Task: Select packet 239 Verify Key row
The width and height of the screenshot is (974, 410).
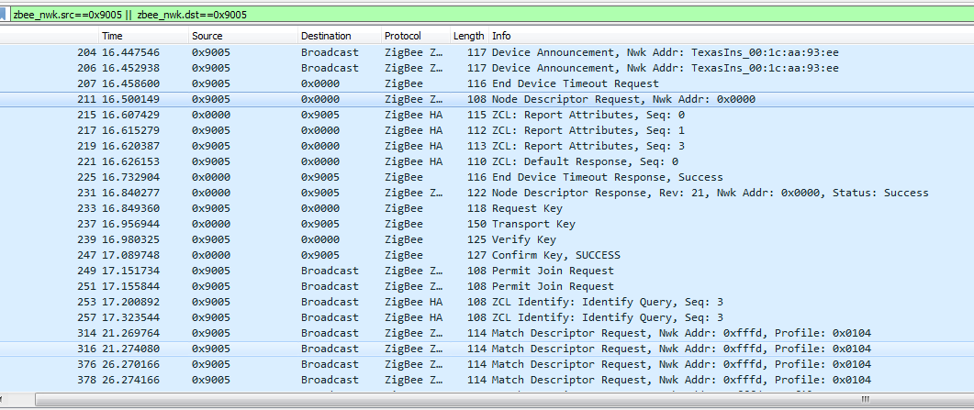Action: (487, 239)
